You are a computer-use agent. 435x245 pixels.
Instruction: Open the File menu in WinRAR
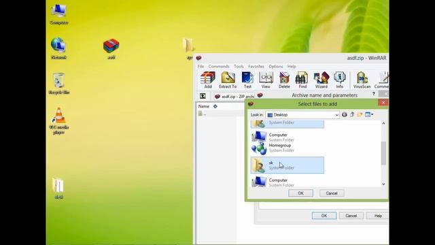pos(201,67)
